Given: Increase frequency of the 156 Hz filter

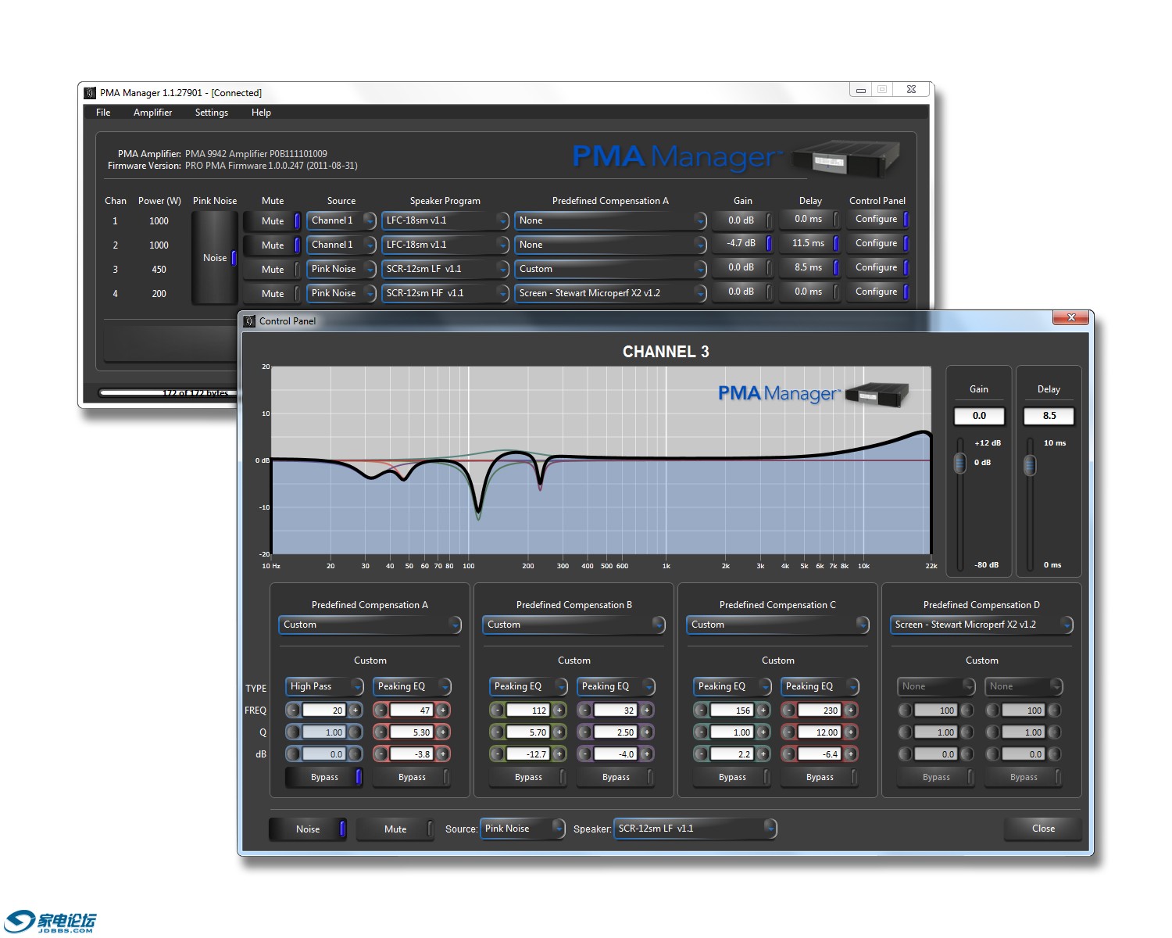Looking at the screenshot, I should tap(763, 711).
